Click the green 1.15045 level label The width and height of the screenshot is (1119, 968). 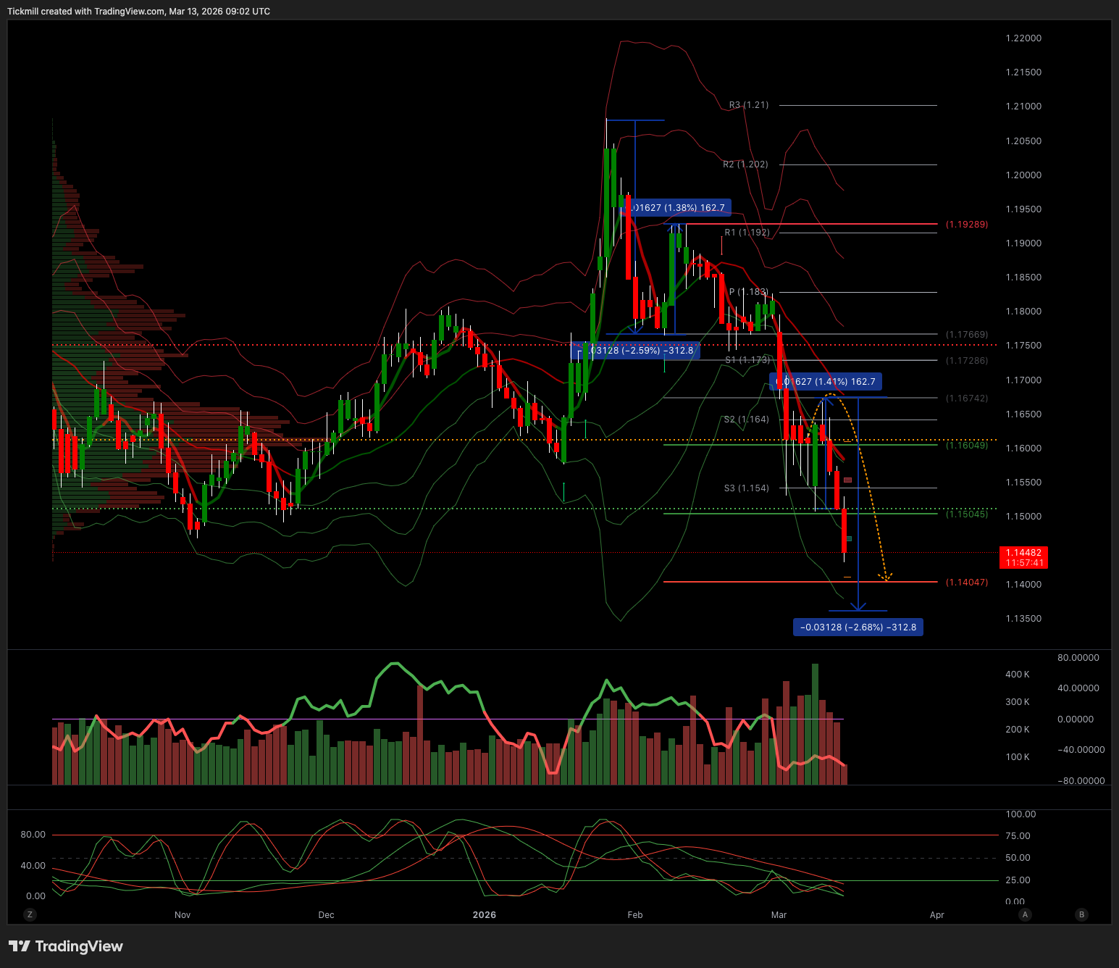click(966, 514)
